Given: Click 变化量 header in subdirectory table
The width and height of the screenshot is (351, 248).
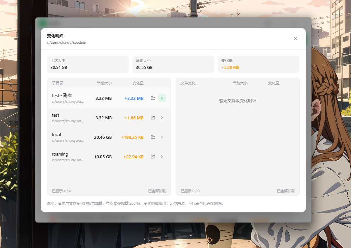Looking at the screenshot, I should [x=138, y=83].
